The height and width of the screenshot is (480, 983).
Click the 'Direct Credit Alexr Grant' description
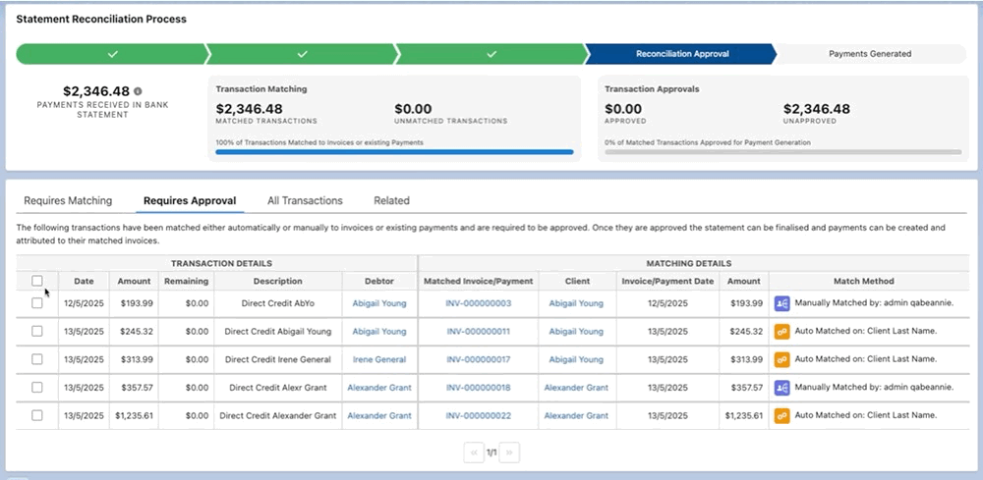click(x=278, y=388)
